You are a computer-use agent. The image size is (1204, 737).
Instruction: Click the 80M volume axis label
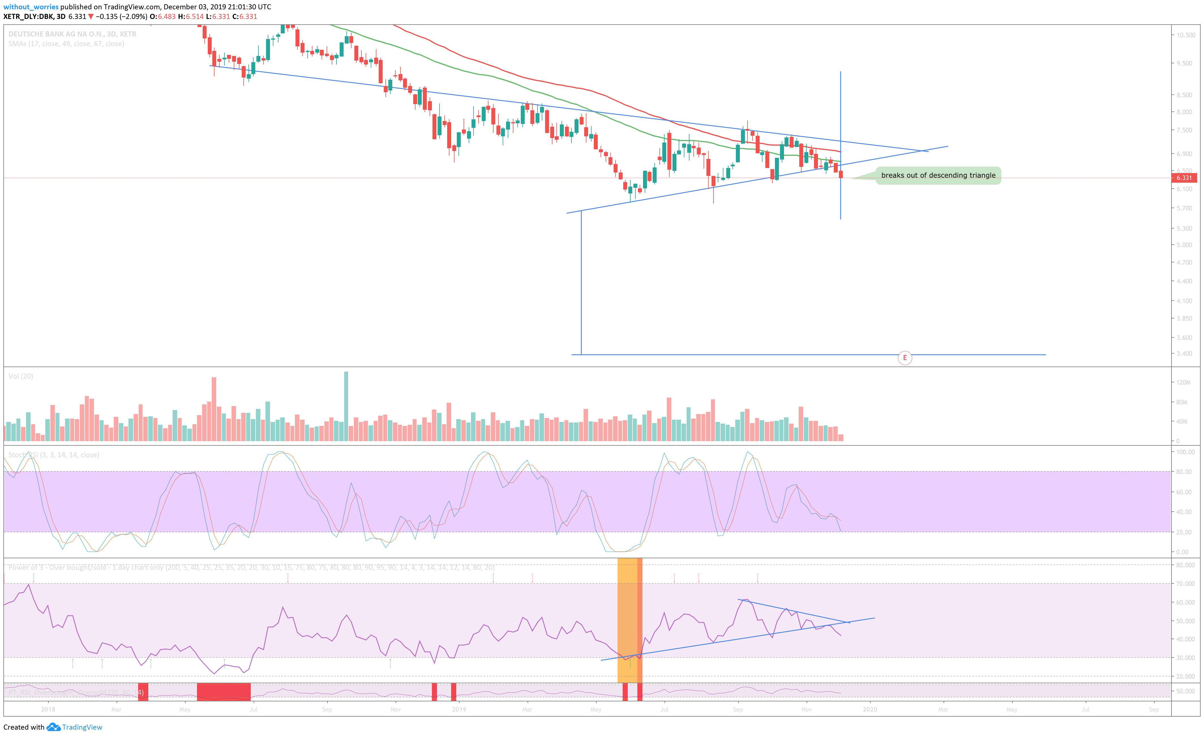click(x=1182, y=402)
